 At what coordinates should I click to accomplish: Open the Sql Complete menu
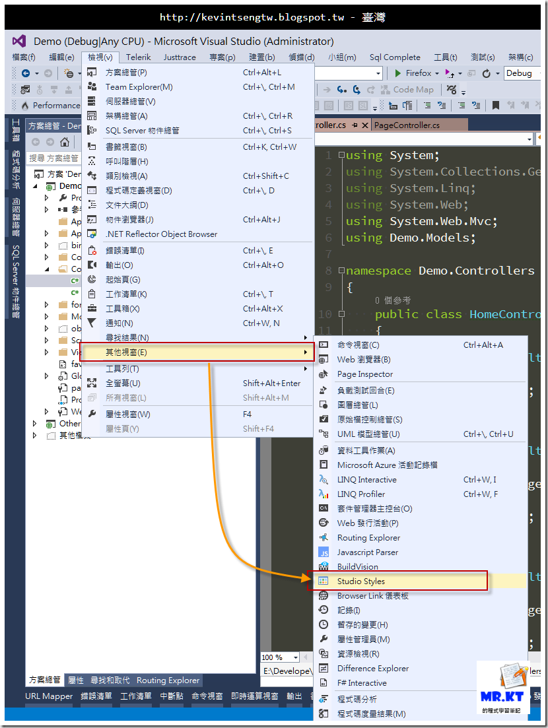395,57
